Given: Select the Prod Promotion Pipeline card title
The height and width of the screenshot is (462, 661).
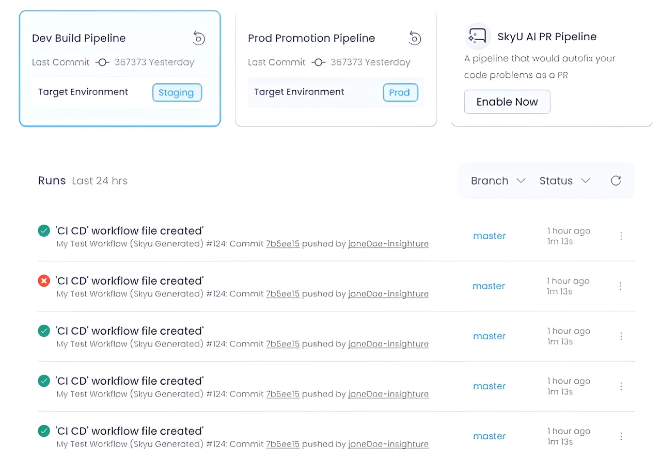Looking at the screenshot, I should click(x=311, y=38).
